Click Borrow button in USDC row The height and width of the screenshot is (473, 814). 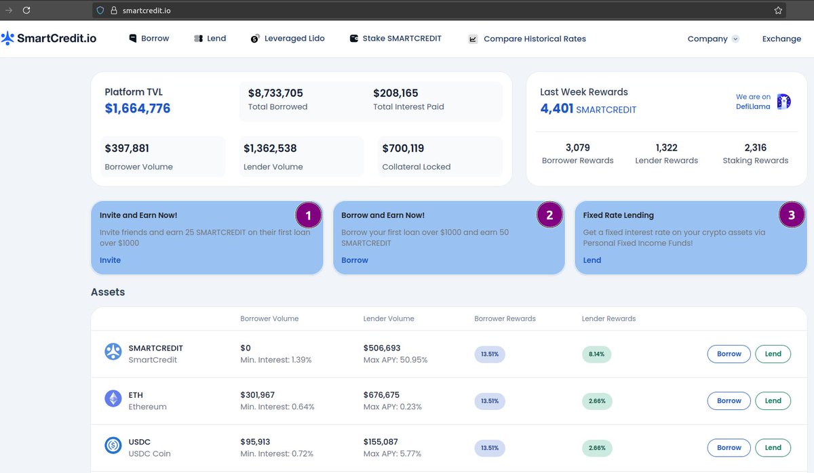729,447
